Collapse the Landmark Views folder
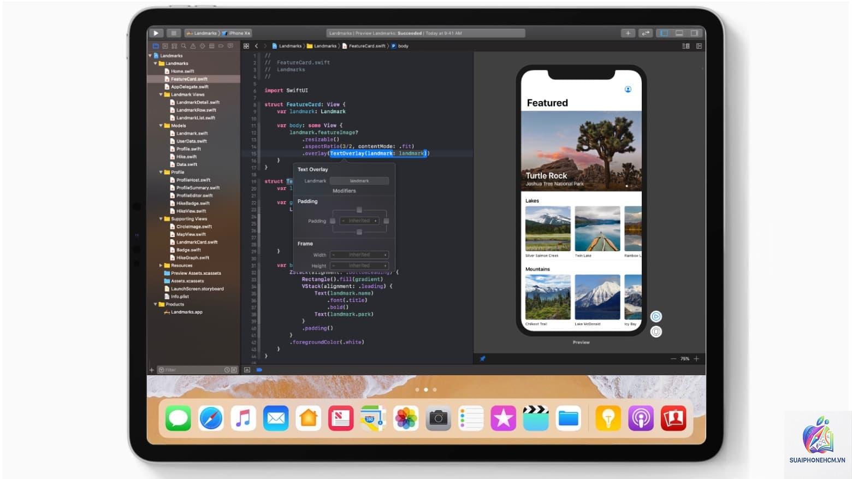 tap(161, 94)
